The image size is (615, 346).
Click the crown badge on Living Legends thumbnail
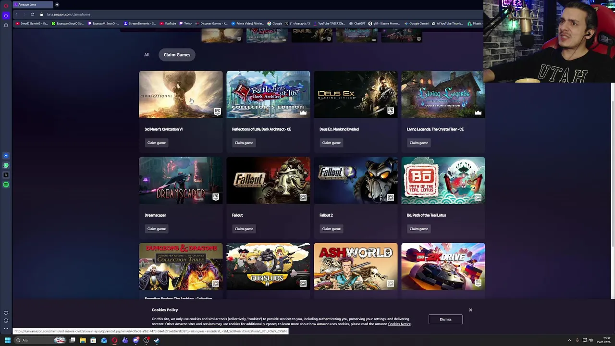(x=478, y=112)
